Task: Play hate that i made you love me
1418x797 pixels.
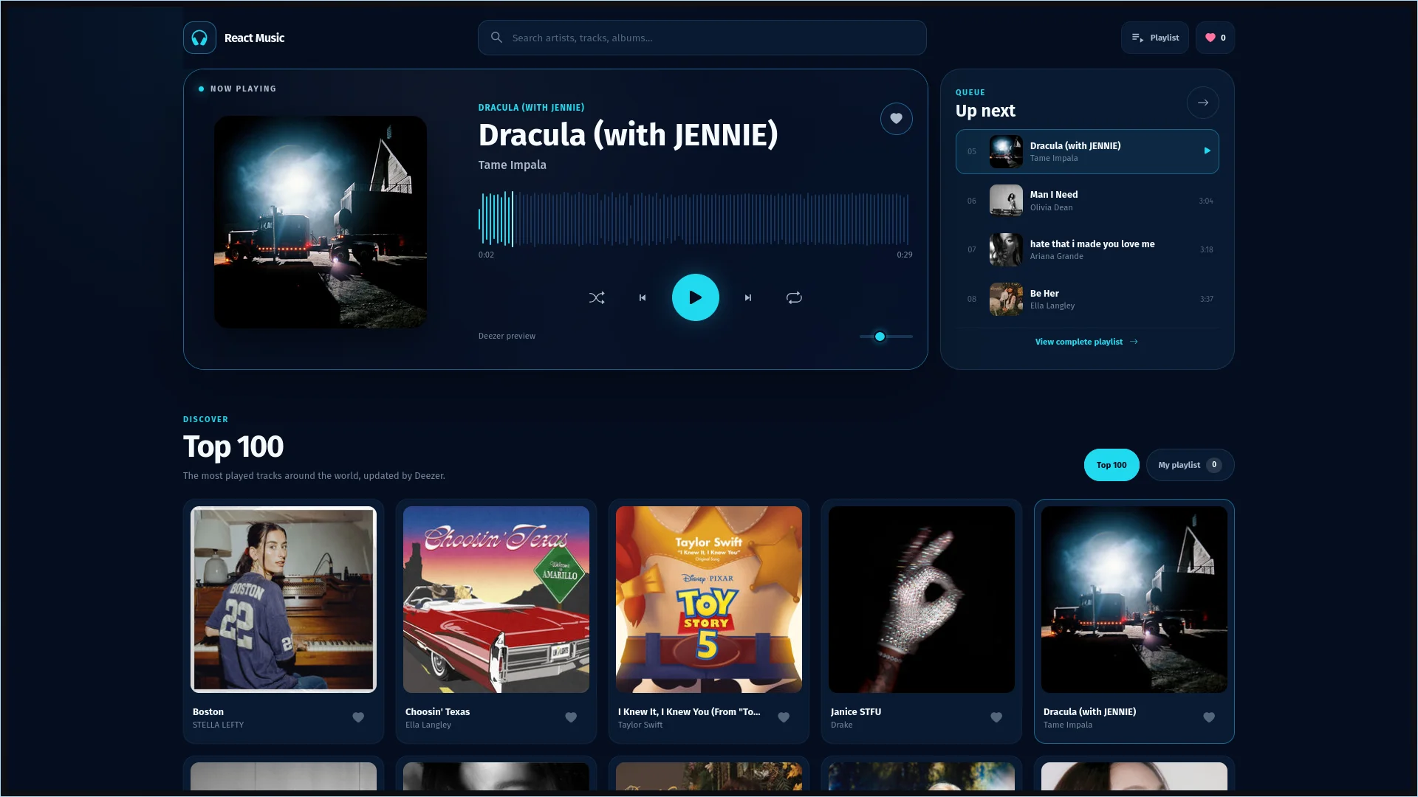Action: [1087, 250]
